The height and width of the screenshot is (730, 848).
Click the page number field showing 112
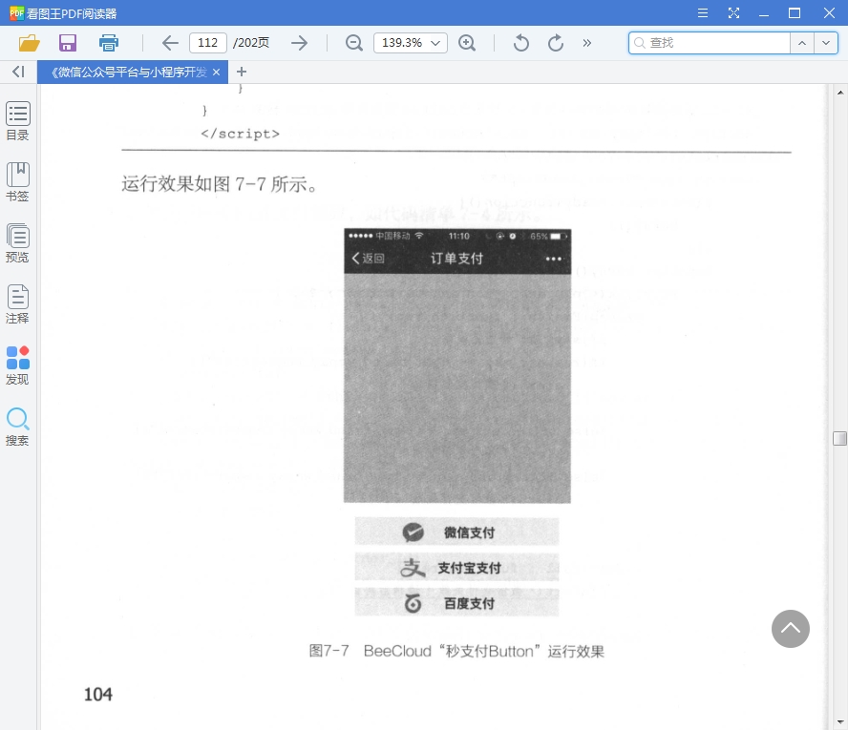(207, 43)
